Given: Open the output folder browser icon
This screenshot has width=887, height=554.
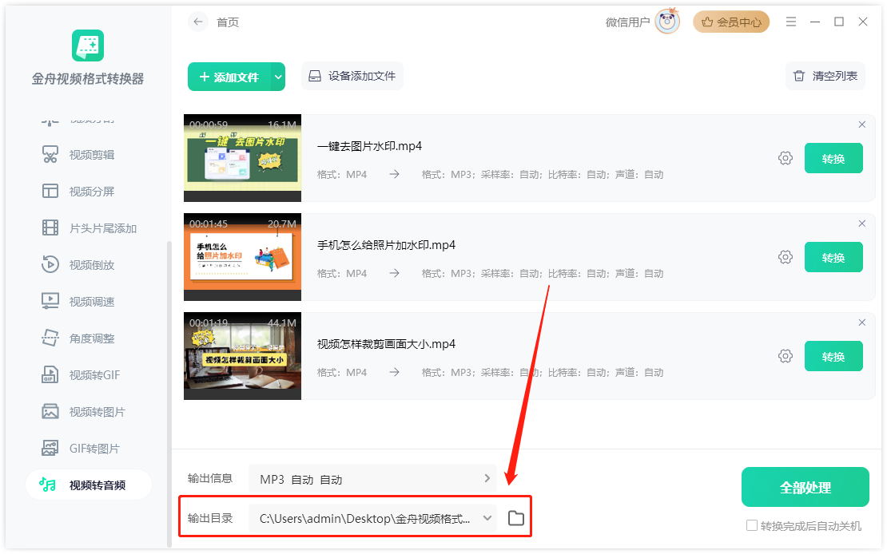Looking at the screenshot, I should click(516, 517).
